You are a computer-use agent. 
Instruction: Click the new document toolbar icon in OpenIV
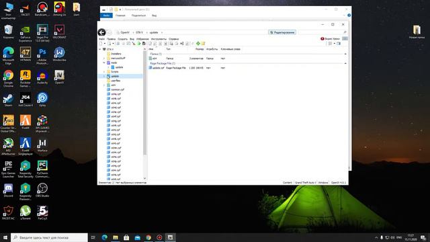coord(101,44)
